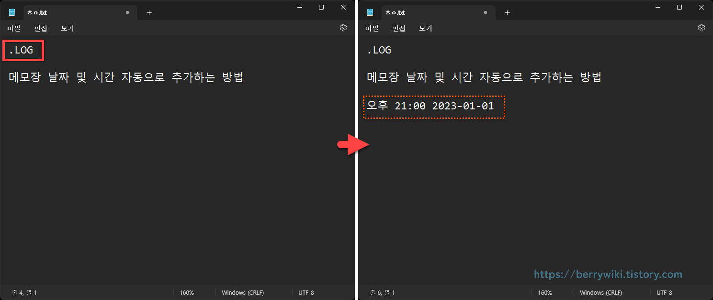The image size is (713, 300).
Task: Open the 편집 menu in right window
Action: click(399, 28)
